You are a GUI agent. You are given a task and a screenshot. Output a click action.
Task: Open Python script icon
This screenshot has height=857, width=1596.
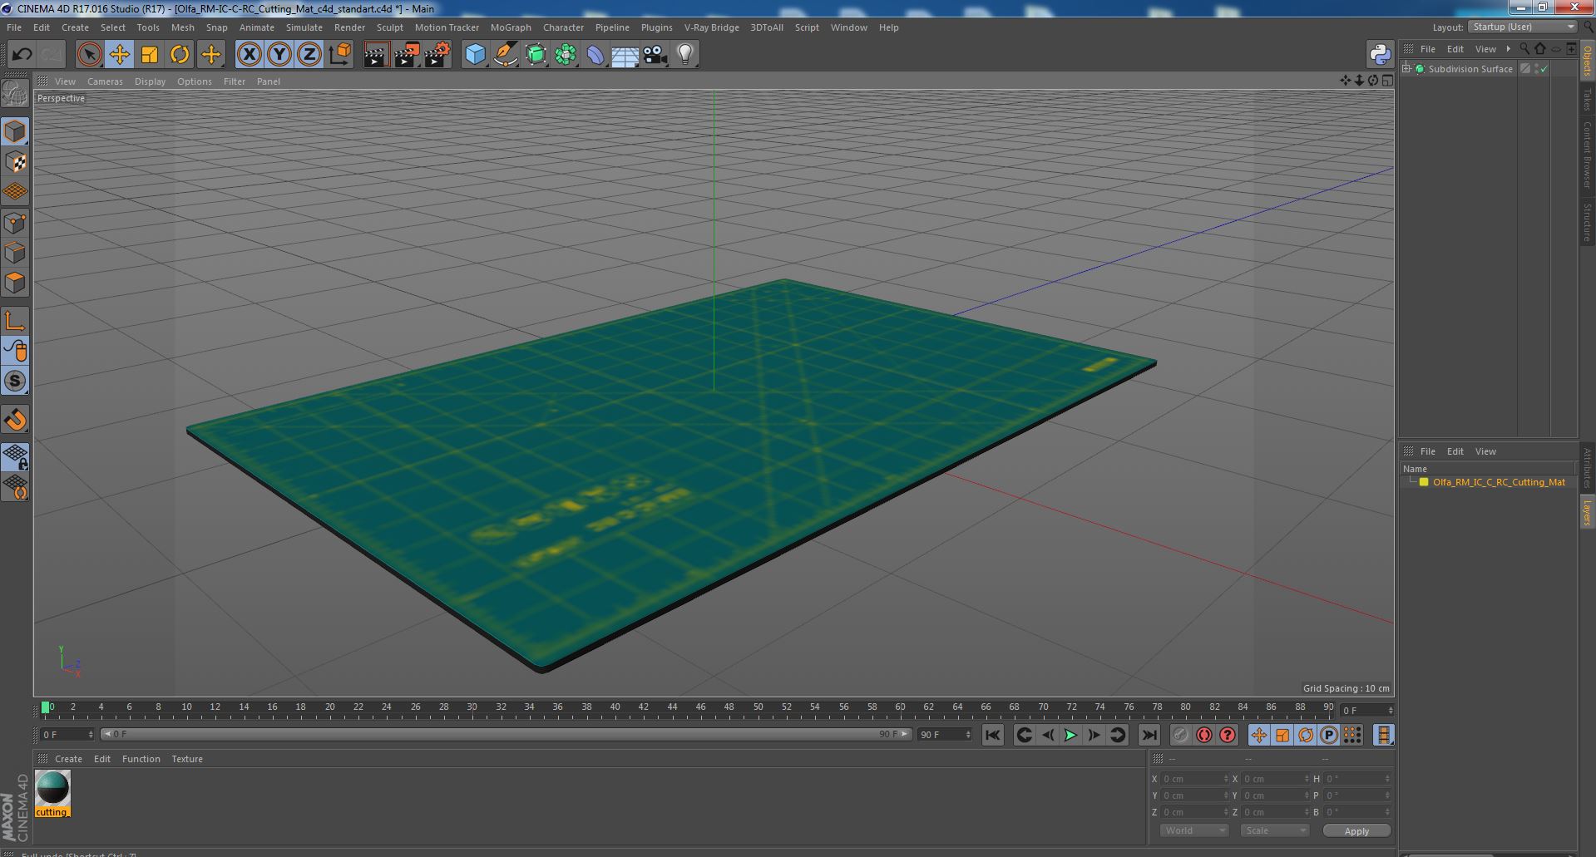[1380, 55]
